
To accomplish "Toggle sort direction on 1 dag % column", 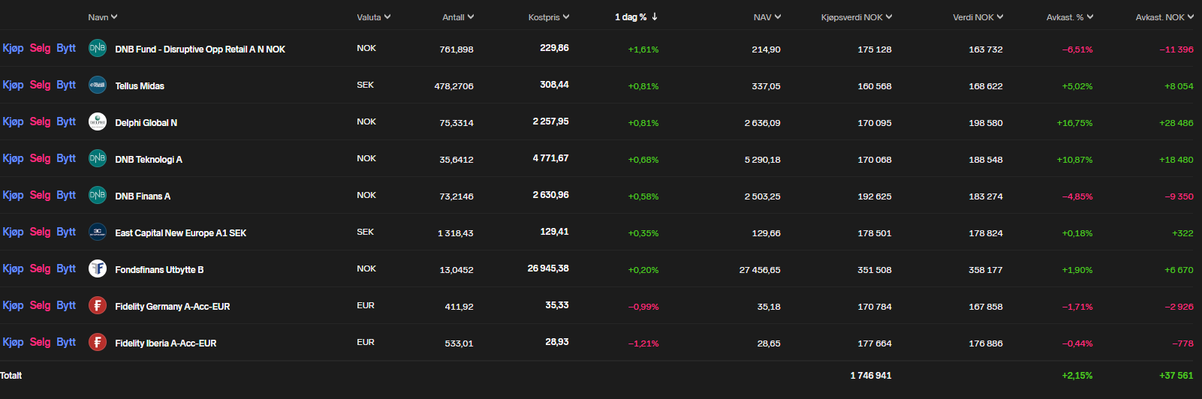I will (x=636, y=17).
